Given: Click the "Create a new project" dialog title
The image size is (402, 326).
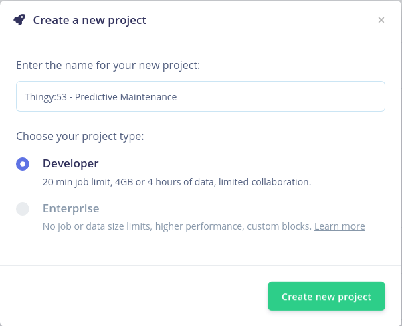Looking at the screenshot, I should pyautogui.click(x=90, y=20).
